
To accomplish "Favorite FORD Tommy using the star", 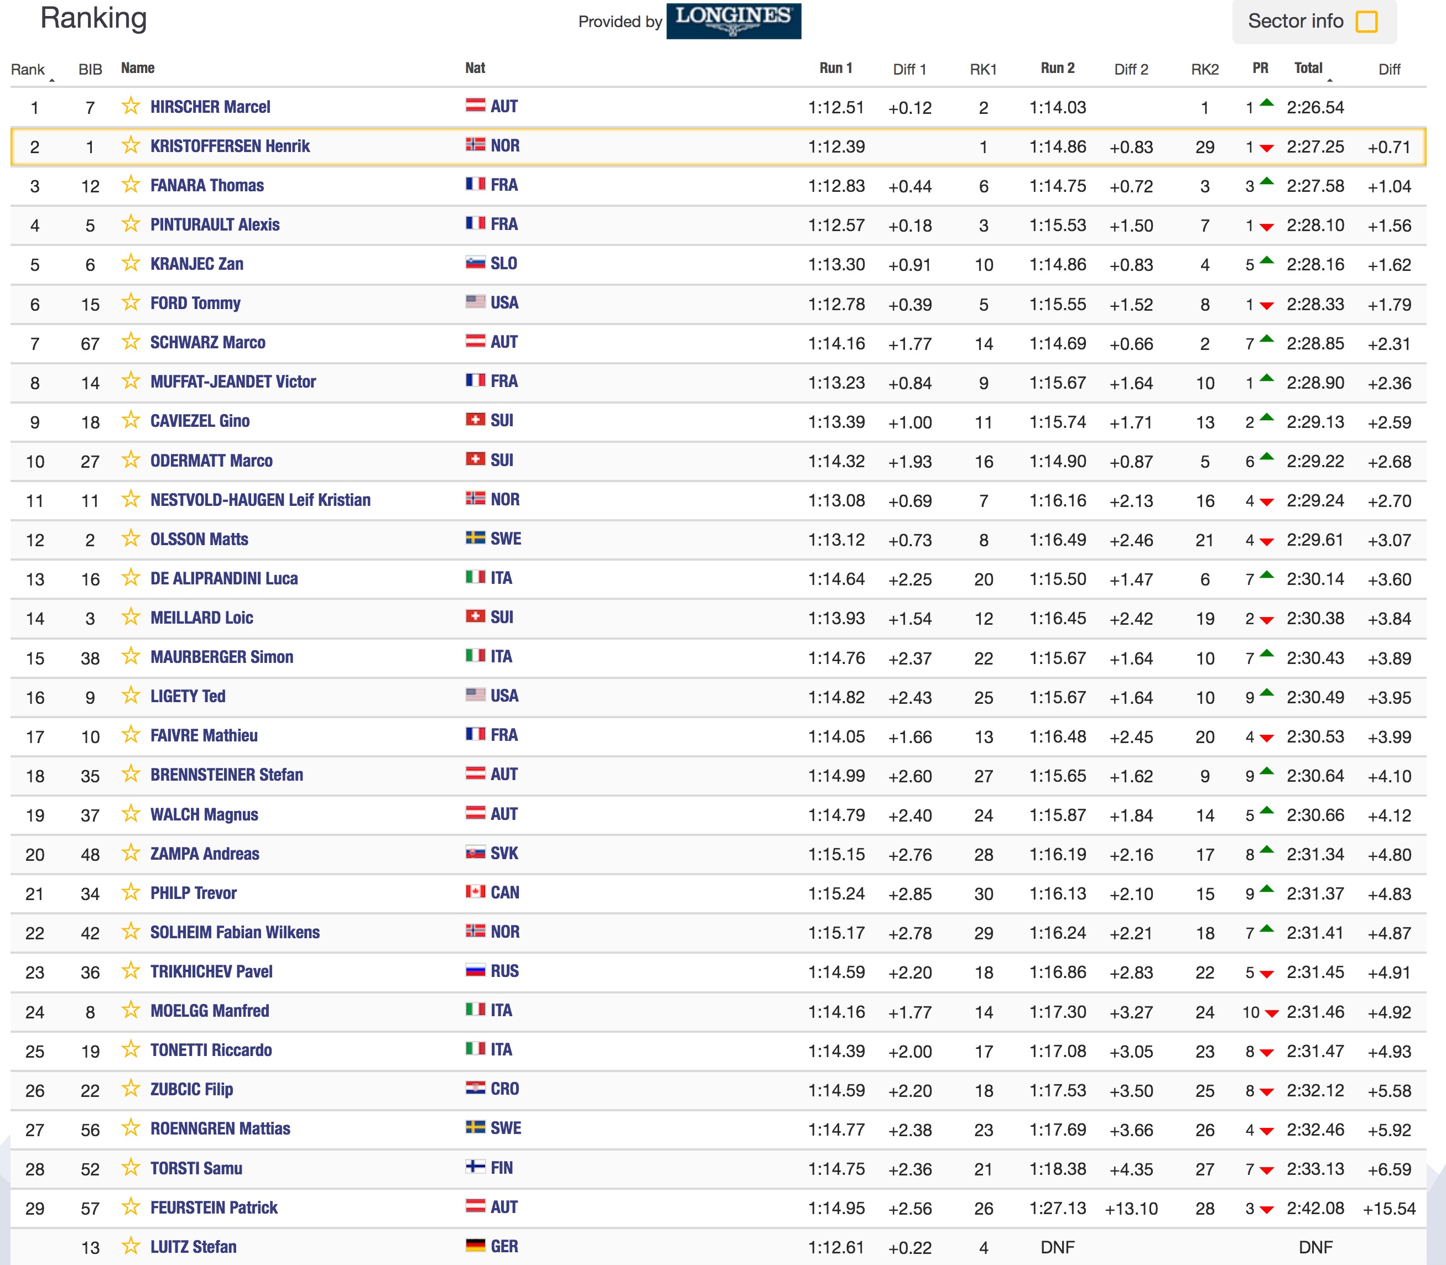I will [x=131, y=304].
